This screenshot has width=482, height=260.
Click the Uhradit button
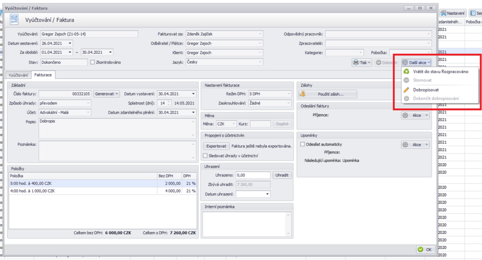pos(282,175)
